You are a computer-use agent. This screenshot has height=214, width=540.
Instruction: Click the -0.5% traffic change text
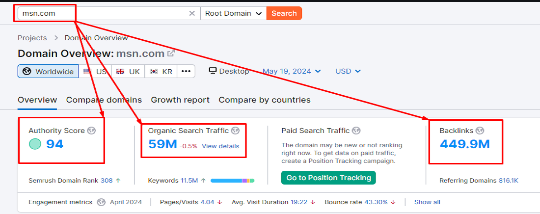click(x=189, y=146)
